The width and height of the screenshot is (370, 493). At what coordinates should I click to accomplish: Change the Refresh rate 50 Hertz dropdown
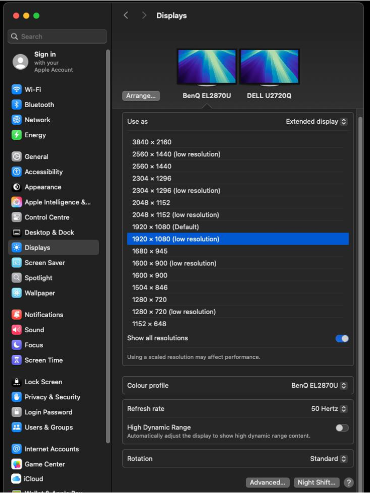point(329,408)
